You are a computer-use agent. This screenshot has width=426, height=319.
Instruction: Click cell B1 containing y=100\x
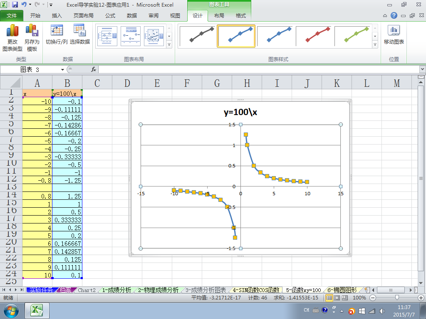tap(67, 93)
